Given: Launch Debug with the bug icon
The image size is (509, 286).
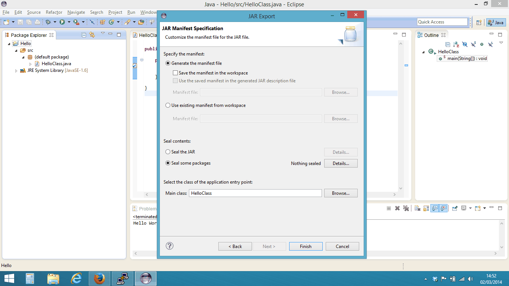Looking at the screenshot, I should coord(48,22).
